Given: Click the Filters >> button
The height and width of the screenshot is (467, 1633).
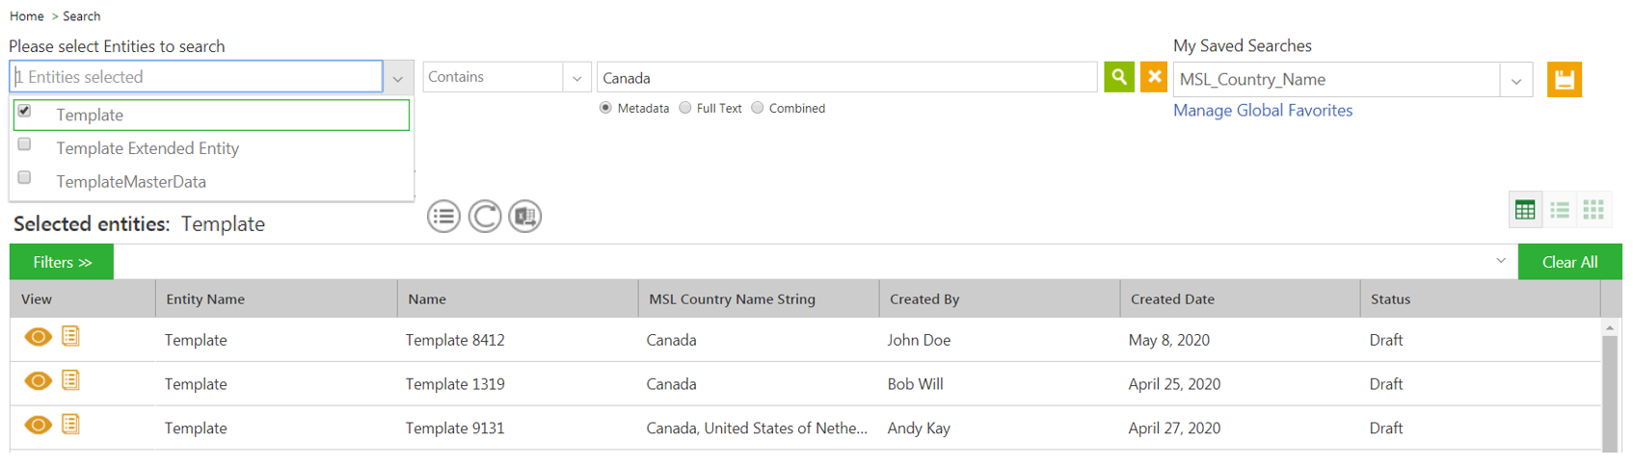Looking at the screenshot, I should point(62,262).
